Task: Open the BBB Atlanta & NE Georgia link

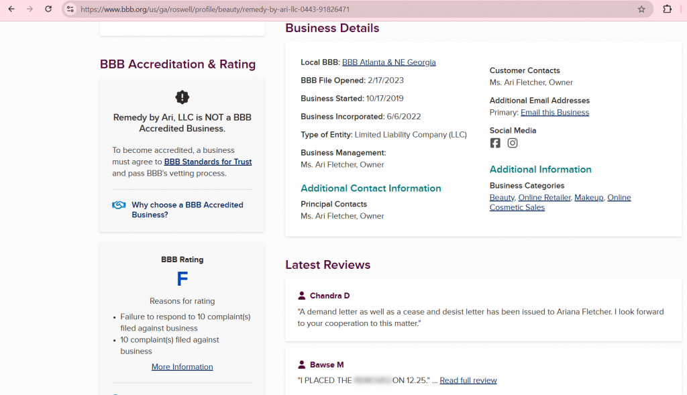Action: click(x=388, y=62)
